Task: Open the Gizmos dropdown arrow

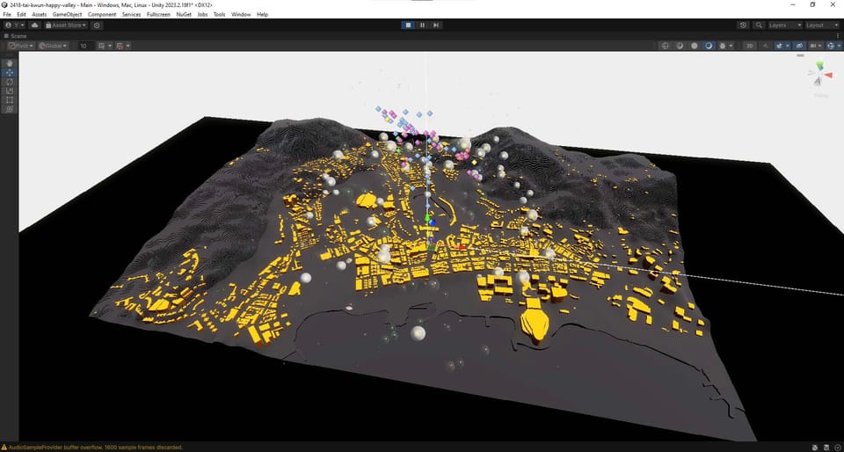Action: coord(839,46)
